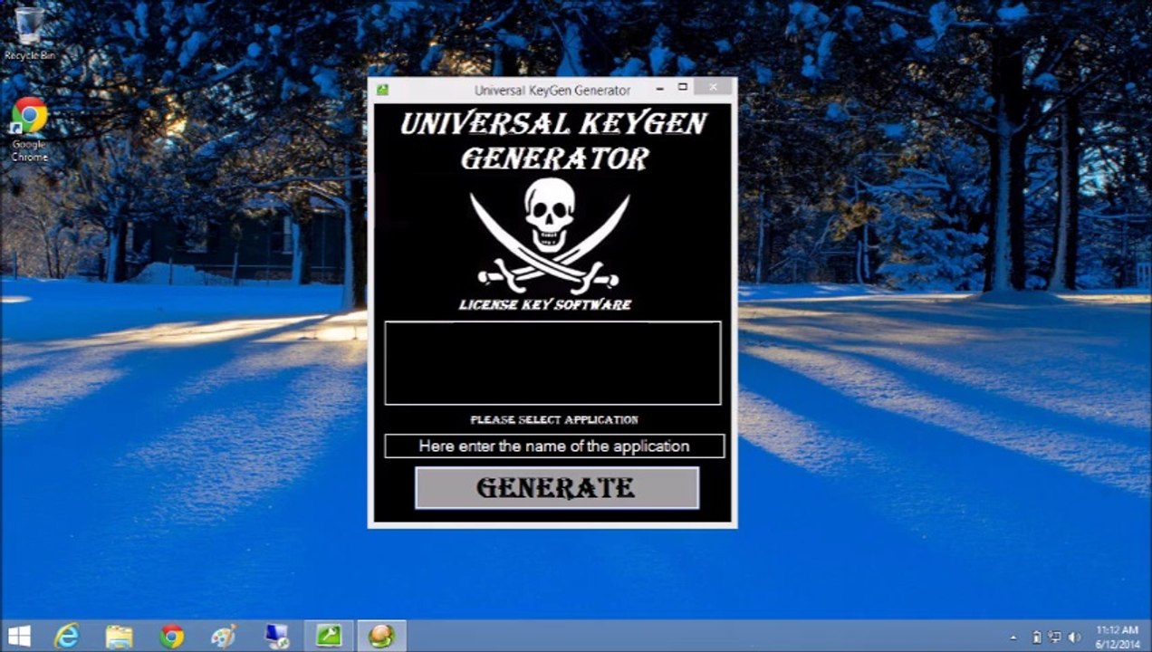Click the KeyGen window title-bar app icon
The height and width of the screenshot is (652, 1152).
point(383,90)
